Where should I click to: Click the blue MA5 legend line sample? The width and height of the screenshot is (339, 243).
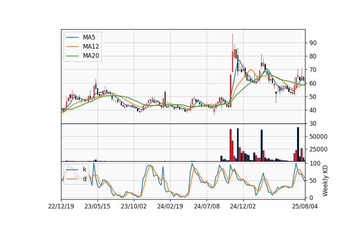point(72,37)
